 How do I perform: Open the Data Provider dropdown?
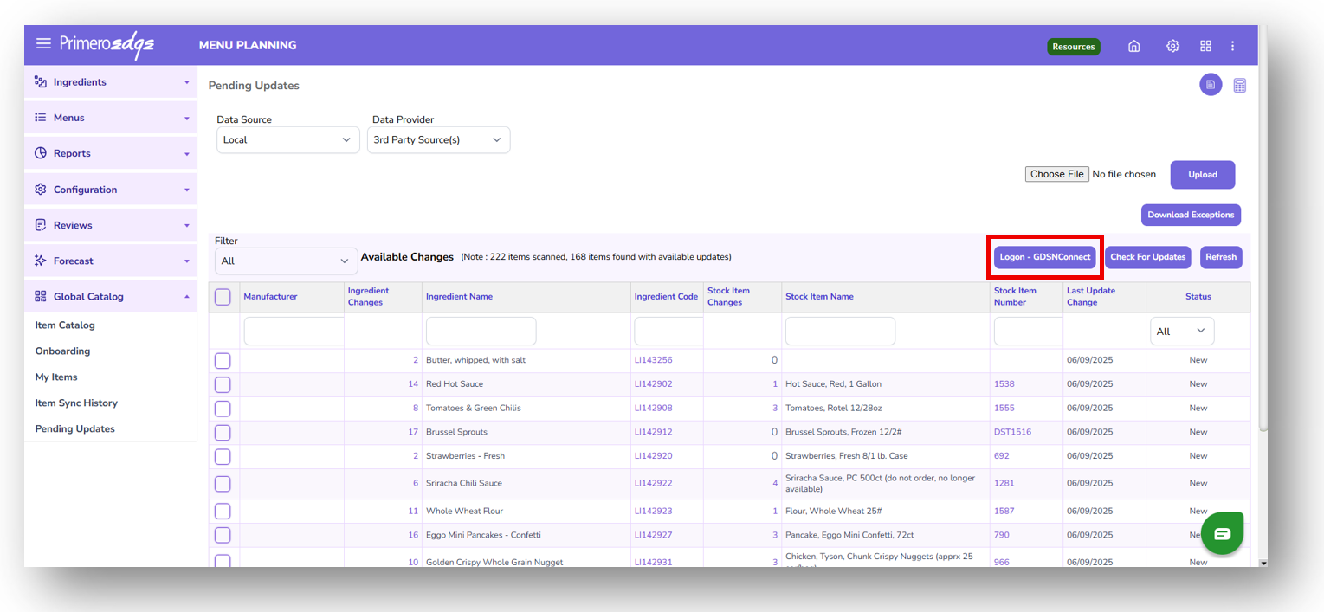(x=438, y=139)
